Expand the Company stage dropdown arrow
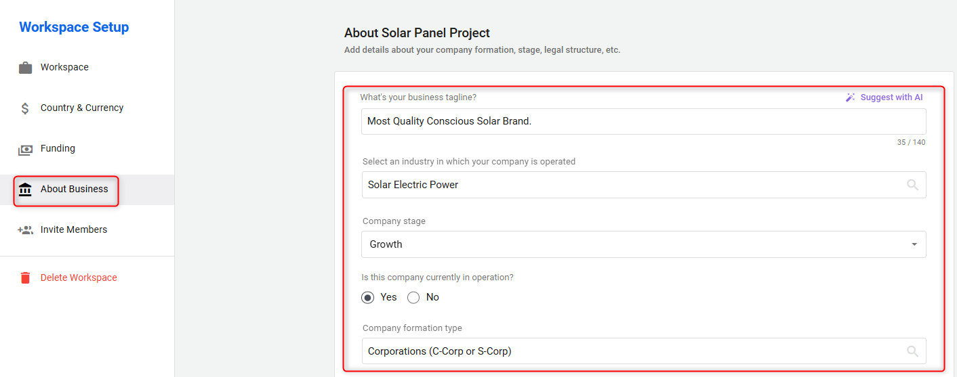This screenshot has width=957, height=377. click(x=914, y=244)
